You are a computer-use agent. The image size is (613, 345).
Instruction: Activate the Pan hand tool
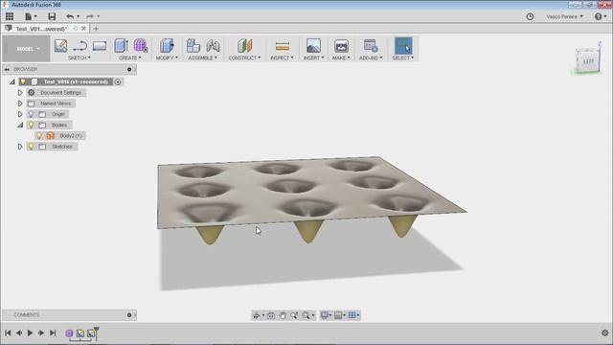(x=283, y=315)
